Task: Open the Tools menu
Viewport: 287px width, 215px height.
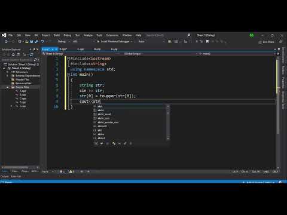Action: (99, 35)
